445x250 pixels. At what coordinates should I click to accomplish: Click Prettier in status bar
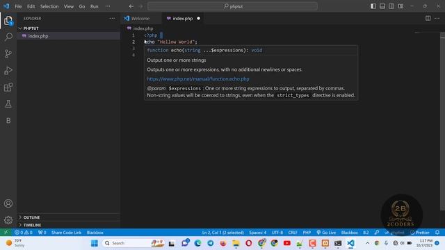[420, 233]
